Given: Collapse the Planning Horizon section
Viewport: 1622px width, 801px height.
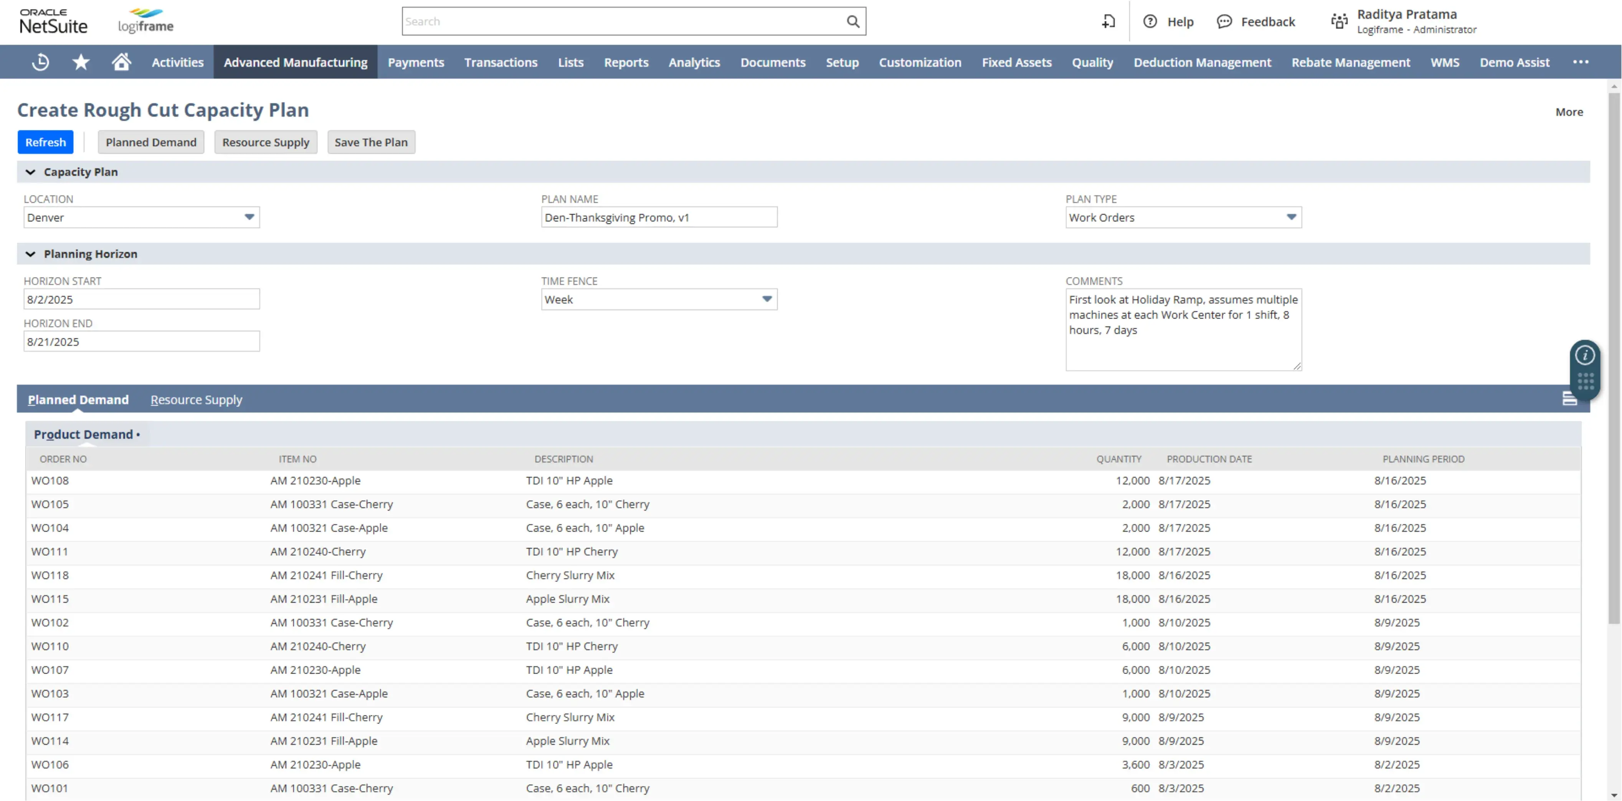Looking at the screenshot, I should (30, 254).
